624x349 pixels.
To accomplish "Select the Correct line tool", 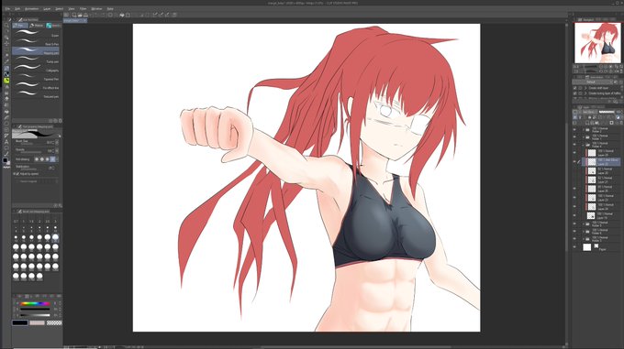I will click(6, 153).
